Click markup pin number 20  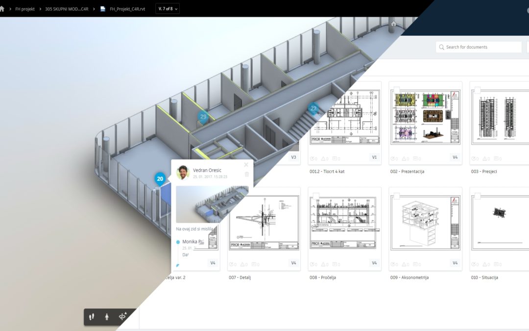pos(160,179)
